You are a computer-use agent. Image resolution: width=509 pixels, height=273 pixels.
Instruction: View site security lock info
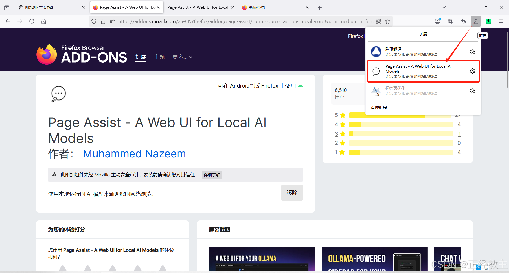coord(103,21)
